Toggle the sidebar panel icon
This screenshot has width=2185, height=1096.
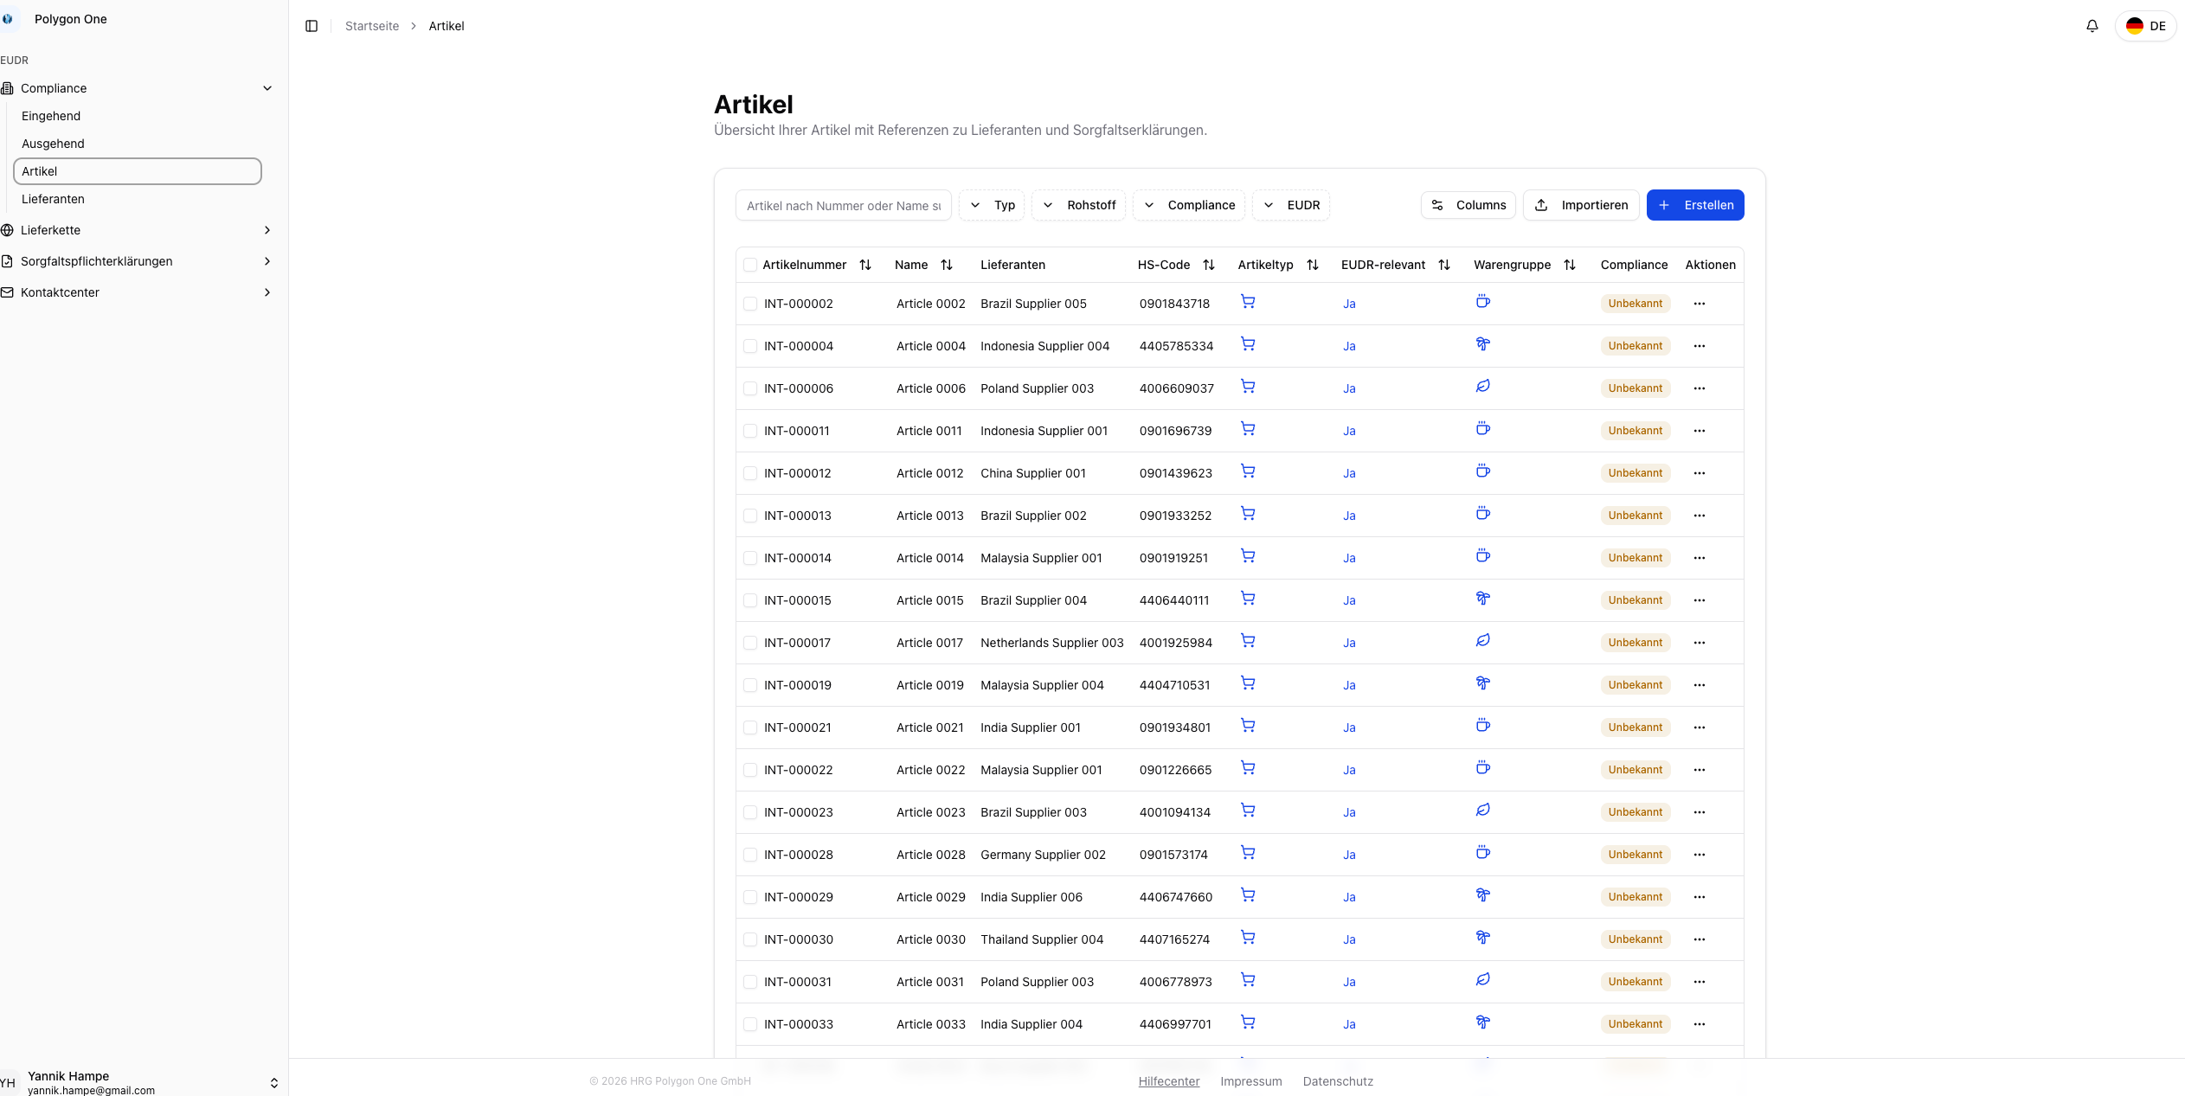(312, 26)
